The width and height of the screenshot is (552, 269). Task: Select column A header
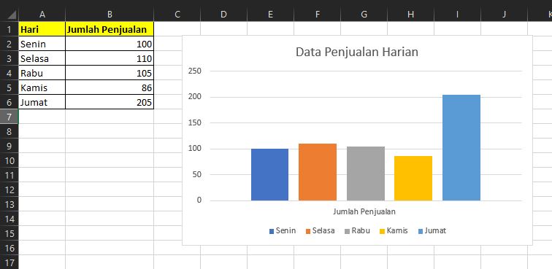(x=42, y=14)
